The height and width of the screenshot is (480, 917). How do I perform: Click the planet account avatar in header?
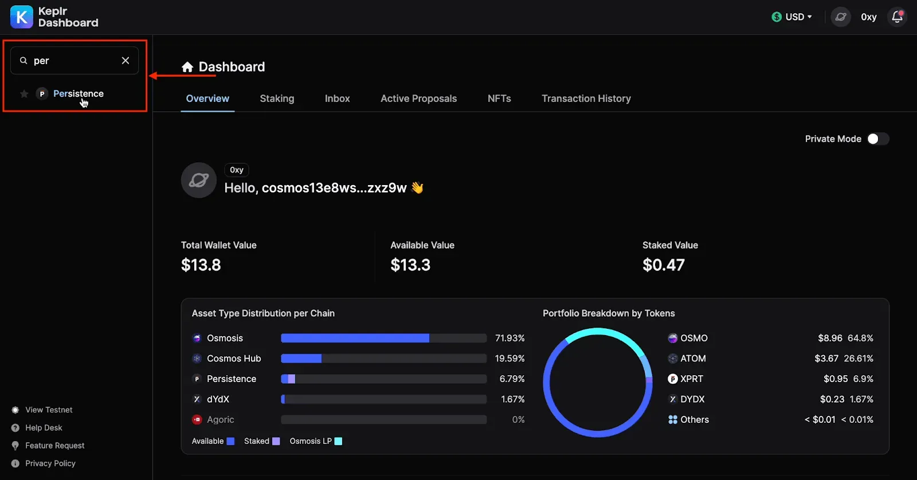841,17
